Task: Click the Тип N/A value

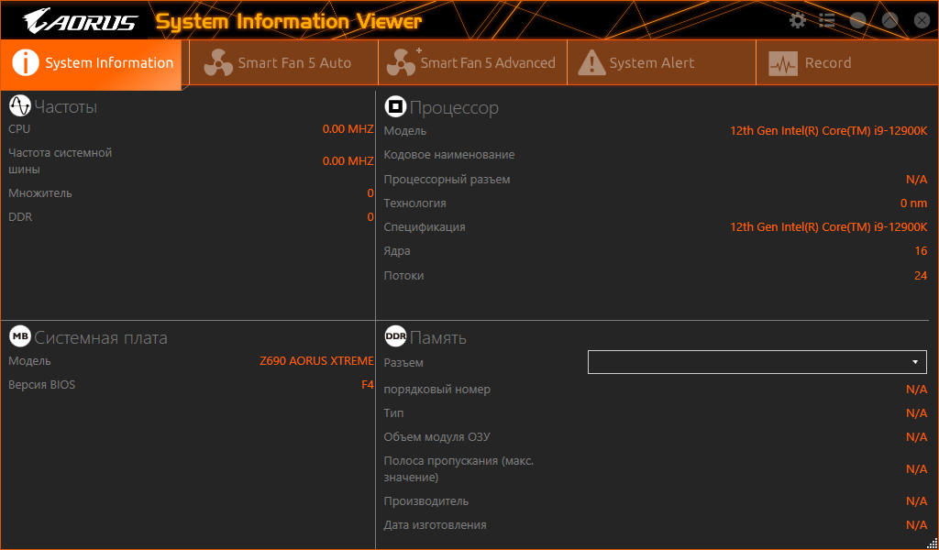Action: click(917, 412)
